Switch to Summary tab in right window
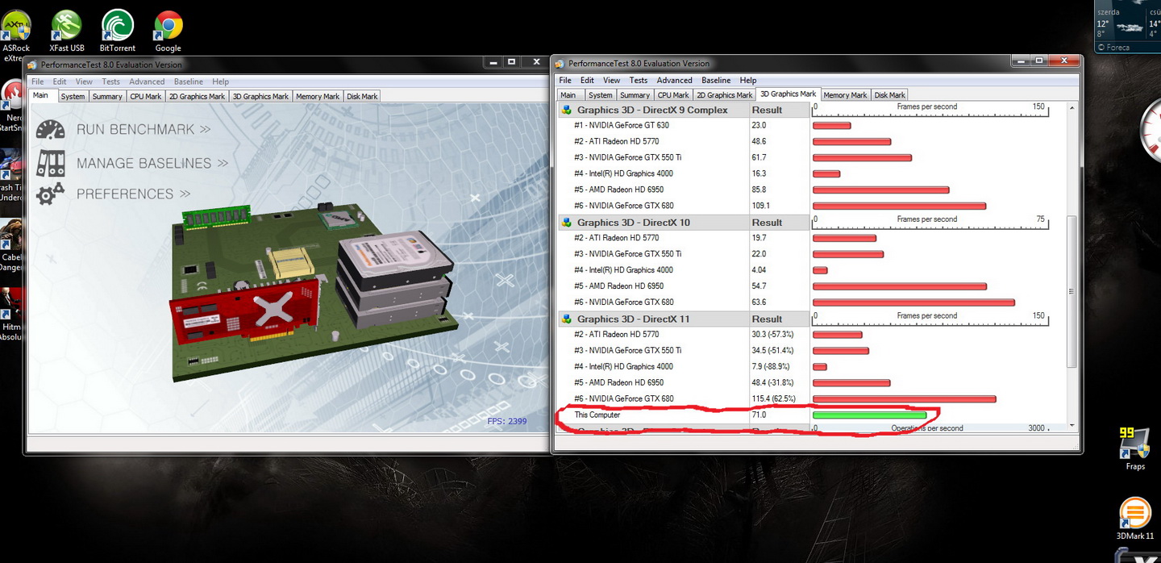The height and width of the screenshot is (563, 1161). pyautogui.click(x=635, y=94)
